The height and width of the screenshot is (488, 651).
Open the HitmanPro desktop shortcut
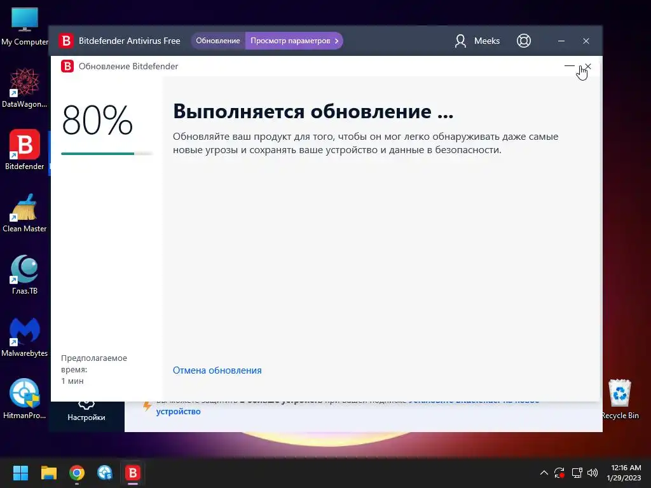pyautogui.click(x=25, y=399)
